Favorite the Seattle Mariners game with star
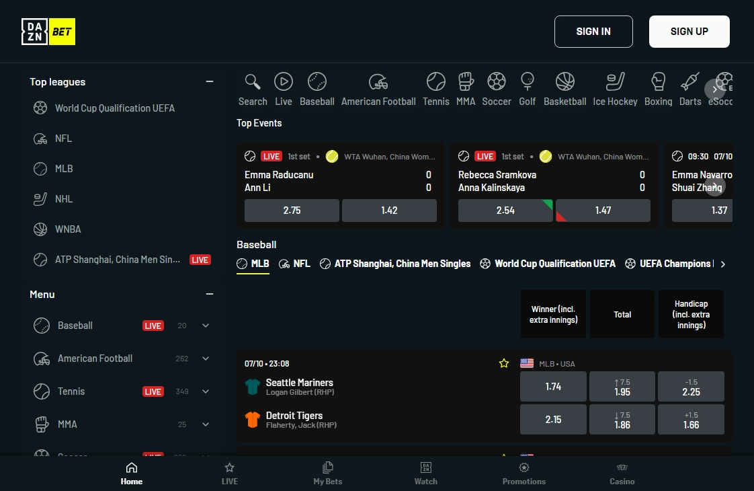Image resolution: width=754 pixels, height=491 pixels. pyautogui.click(x=503, y=363)
